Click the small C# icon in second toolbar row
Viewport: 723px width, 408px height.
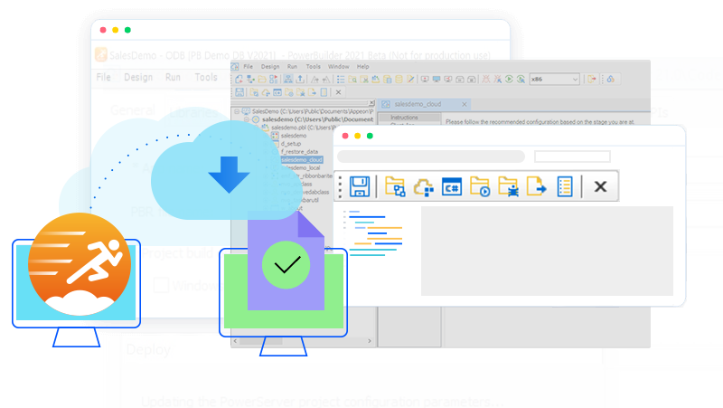(x=277, y=92)
